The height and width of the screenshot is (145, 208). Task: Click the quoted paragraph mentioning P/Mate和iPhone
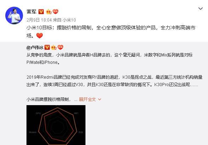point(109,59)
